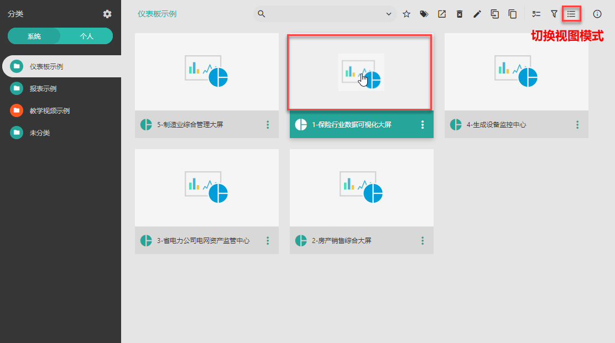The width and height of the screenshot is (615, 343).
Task: Click the tag icon in toolbar
Action: point(424,14)
